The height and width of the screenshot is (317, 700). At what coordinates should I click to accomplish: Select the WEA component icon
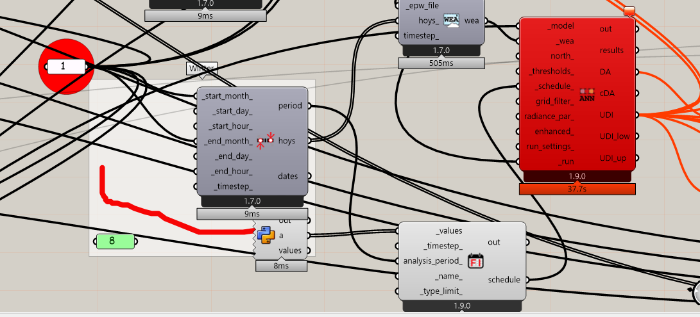coord(452,20)
